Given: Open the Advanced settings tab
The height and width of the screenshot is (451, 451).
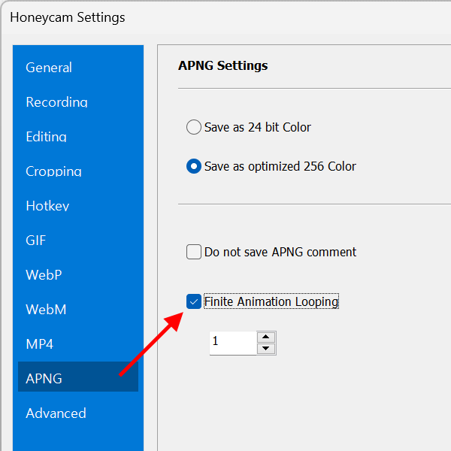Looking at the screenshot, I should [x=56, y=413].
